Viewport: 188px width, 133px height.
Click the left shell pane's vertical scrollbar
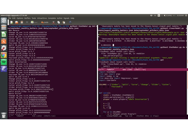tap(97, 70)
